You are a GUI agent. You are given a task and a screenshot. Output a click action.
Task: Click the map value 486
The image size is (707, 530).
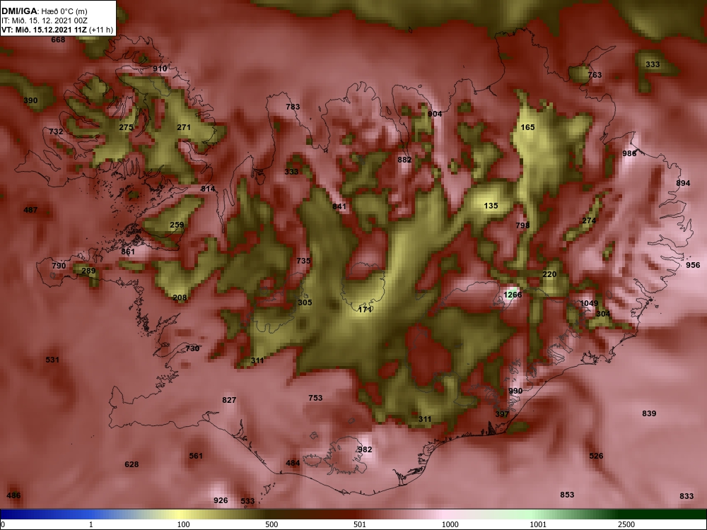pyautogui.click(x=13, y=495)
